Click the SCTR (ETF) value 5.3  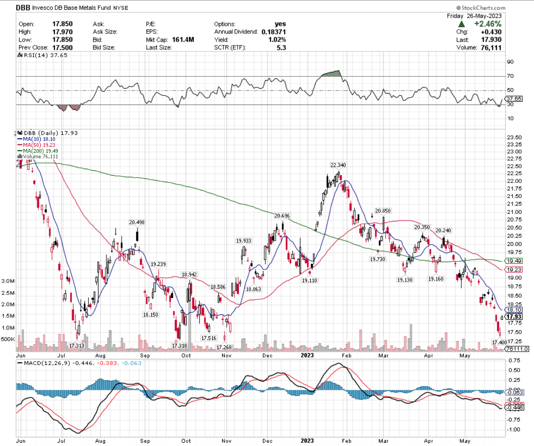click(281, 47)
